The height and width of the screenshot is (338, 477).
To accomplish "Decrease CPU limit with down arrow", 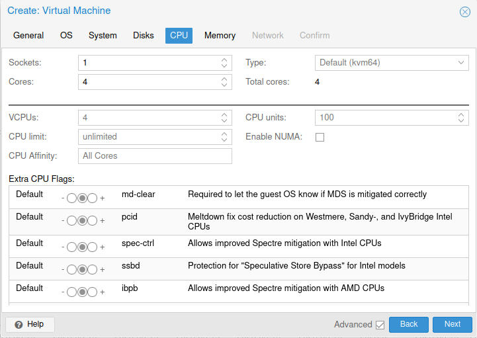I will [x=224, y=140].
